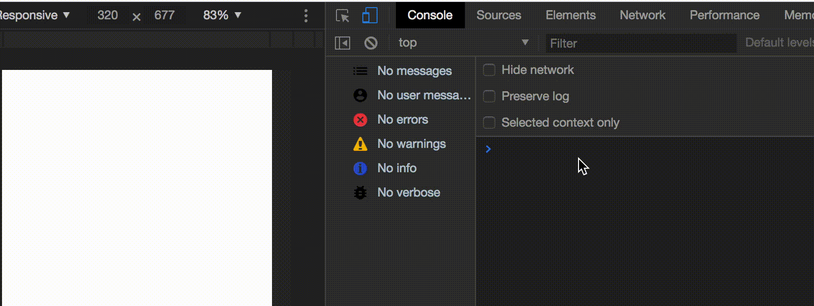Activate the inspect element picker icon
The image size is (814, 306).
pyautogui.click(x=343, y=16)
